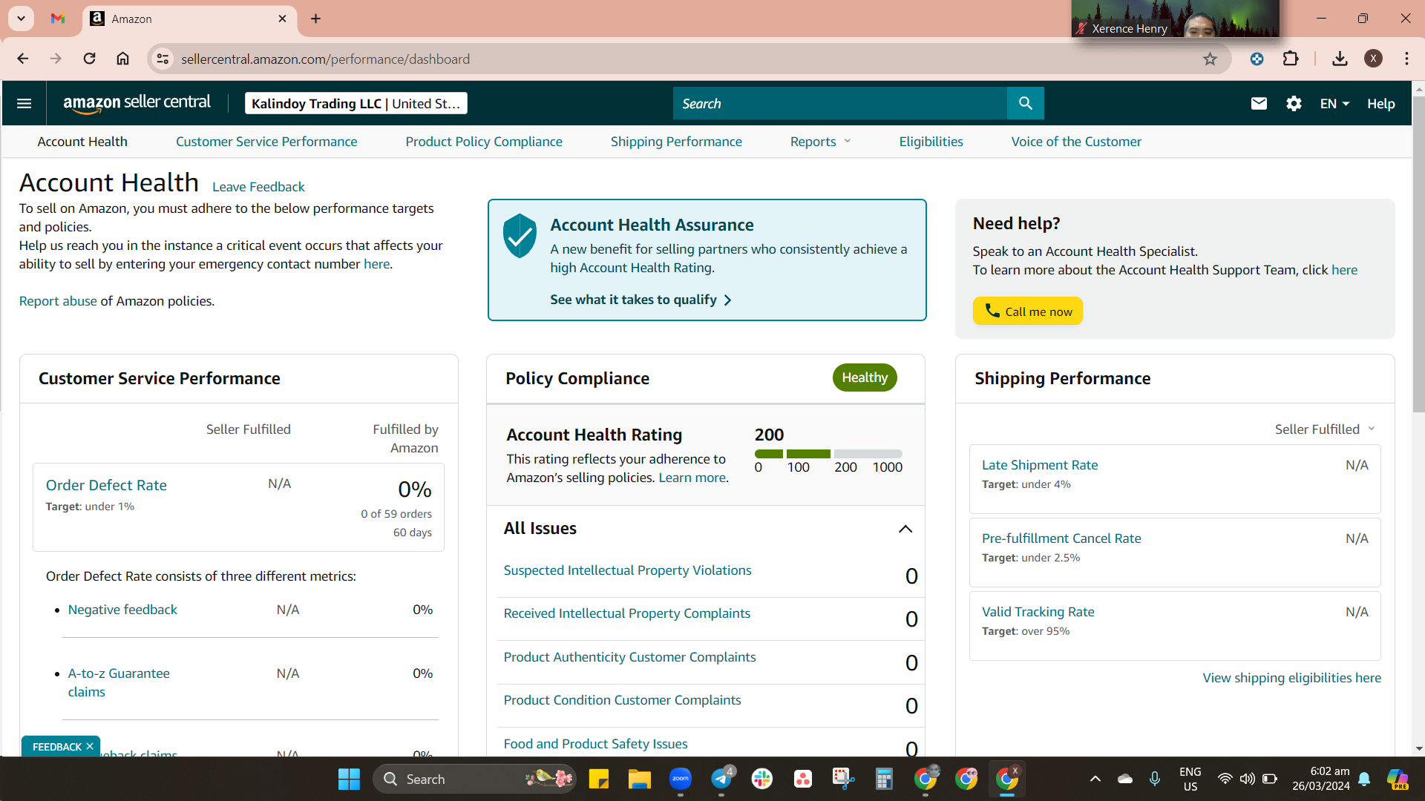Open Telegram from the taskbar
This screenshot has width=1425, height=801.
[x=721, y=779]
